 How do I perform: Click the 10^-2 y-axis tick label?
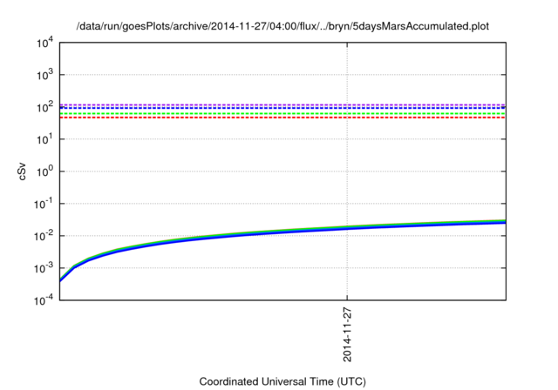(x=44, y=236)
